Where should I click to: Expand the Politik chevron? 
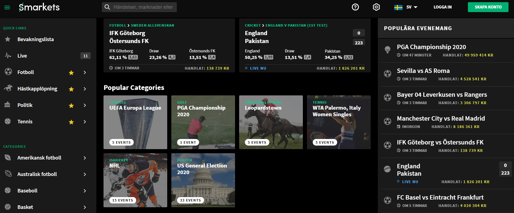pos(85,105)
